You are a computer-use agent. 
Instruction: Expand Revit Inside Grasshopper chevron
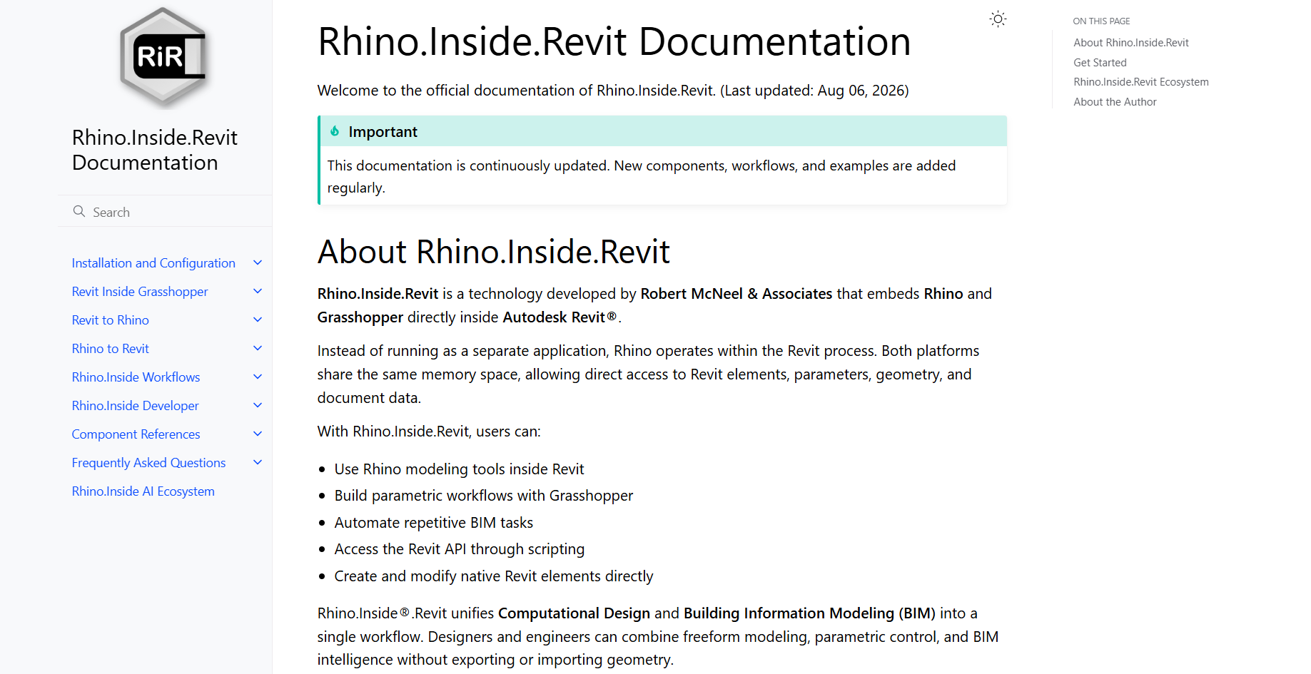(x=258, y=292)
